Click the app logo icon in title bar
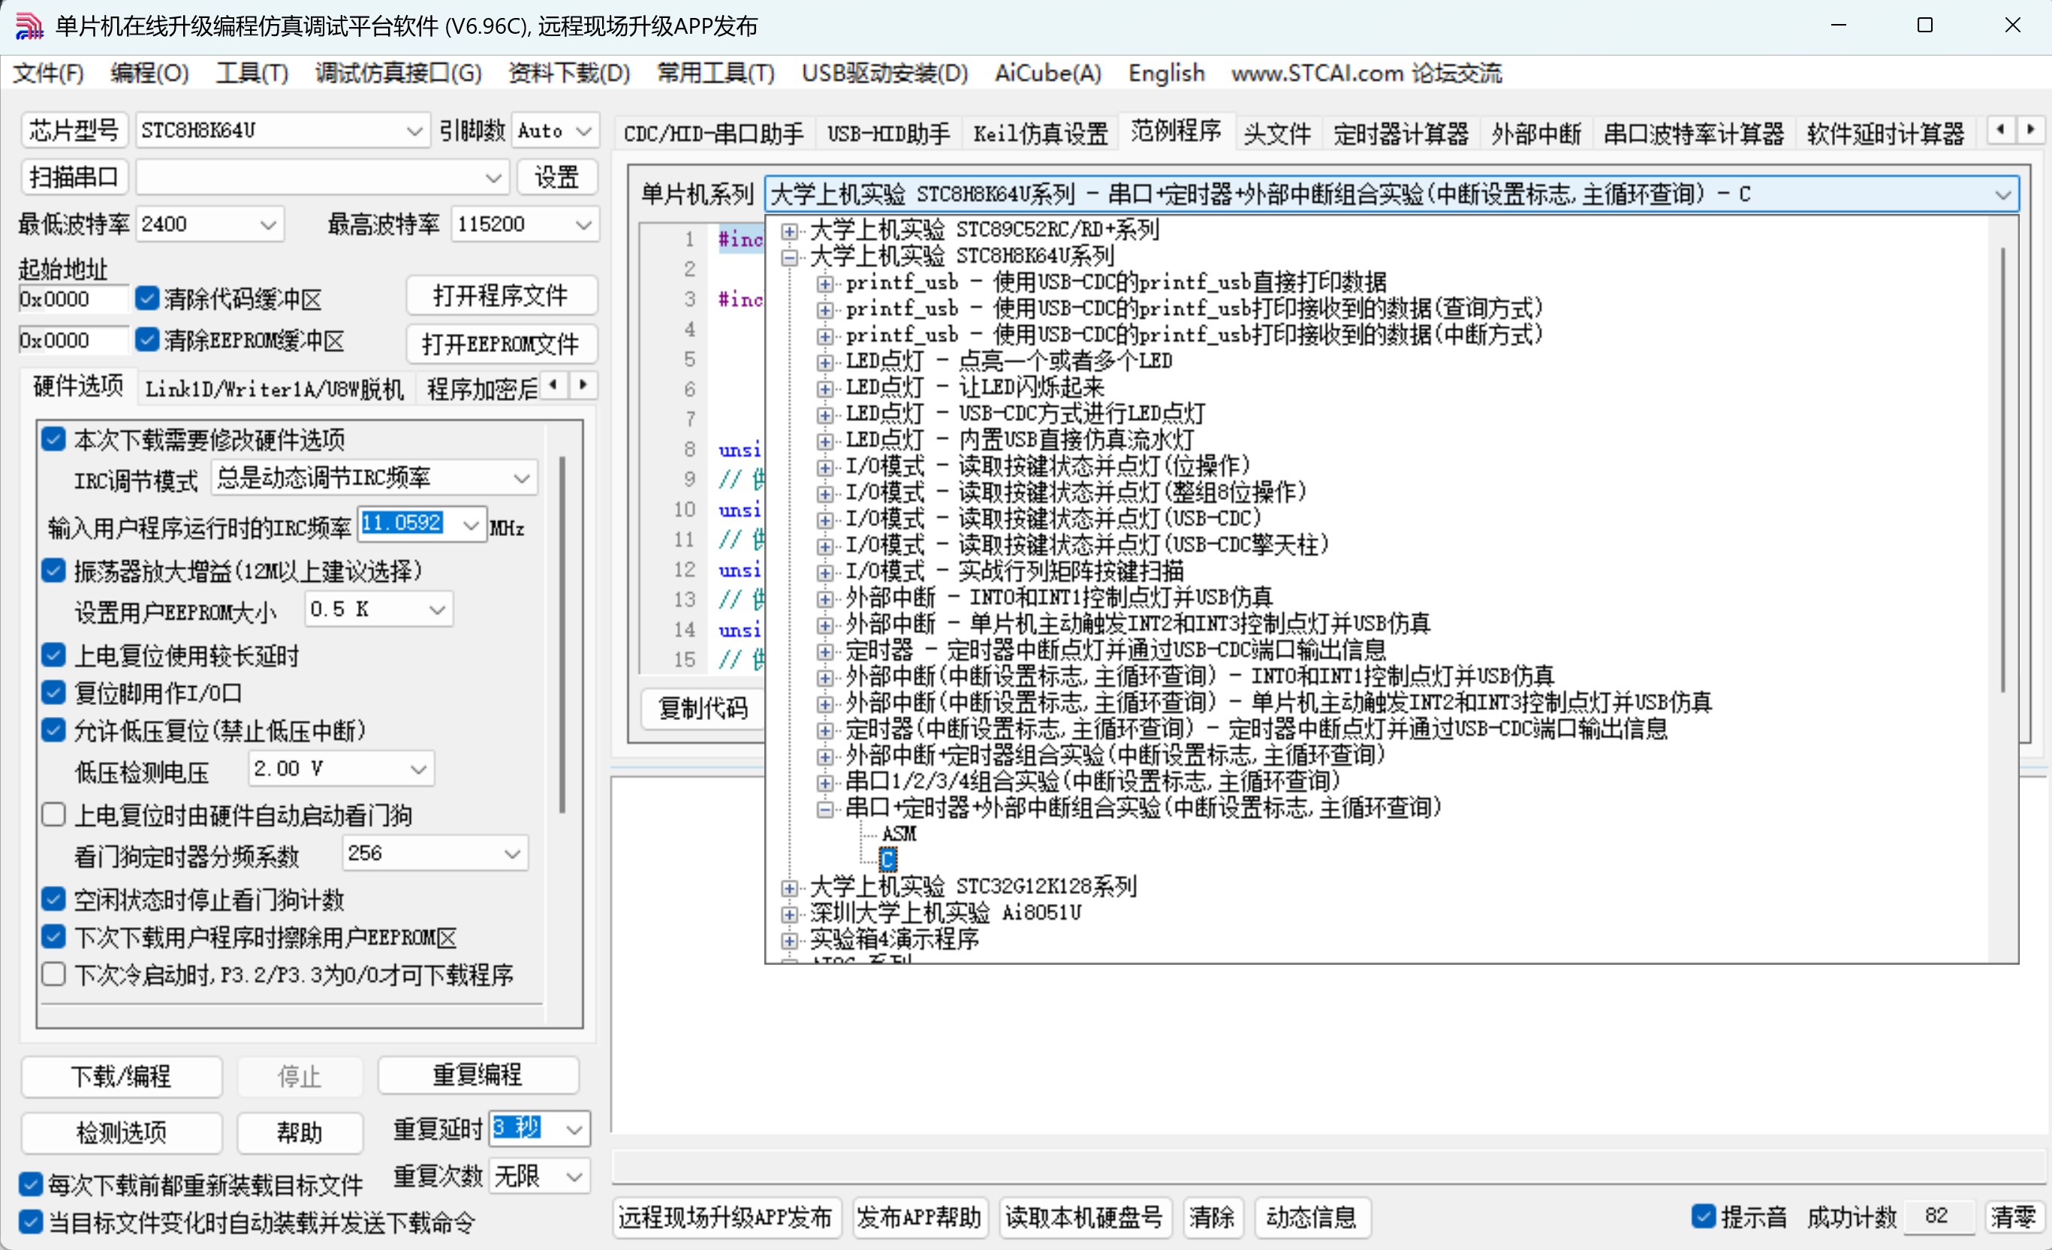 29,26
